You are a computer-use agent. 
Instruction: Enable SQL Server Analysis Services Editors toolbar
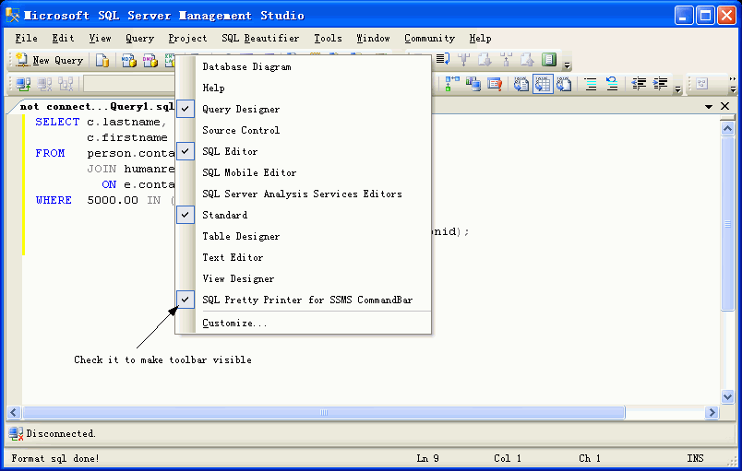[x=303, y=194]
